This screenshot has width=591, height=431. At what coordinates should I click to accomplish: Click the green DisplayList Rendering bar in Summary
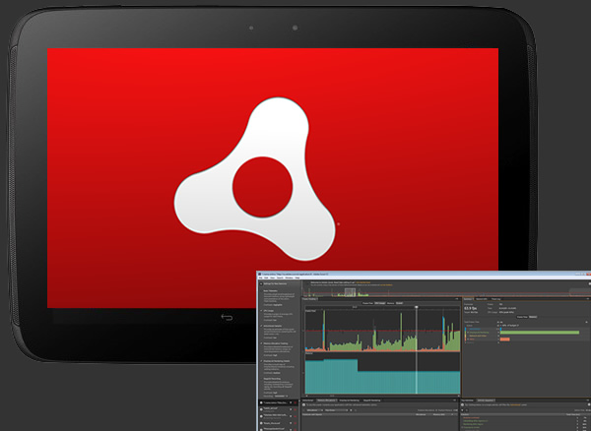[x=540, y=333]
